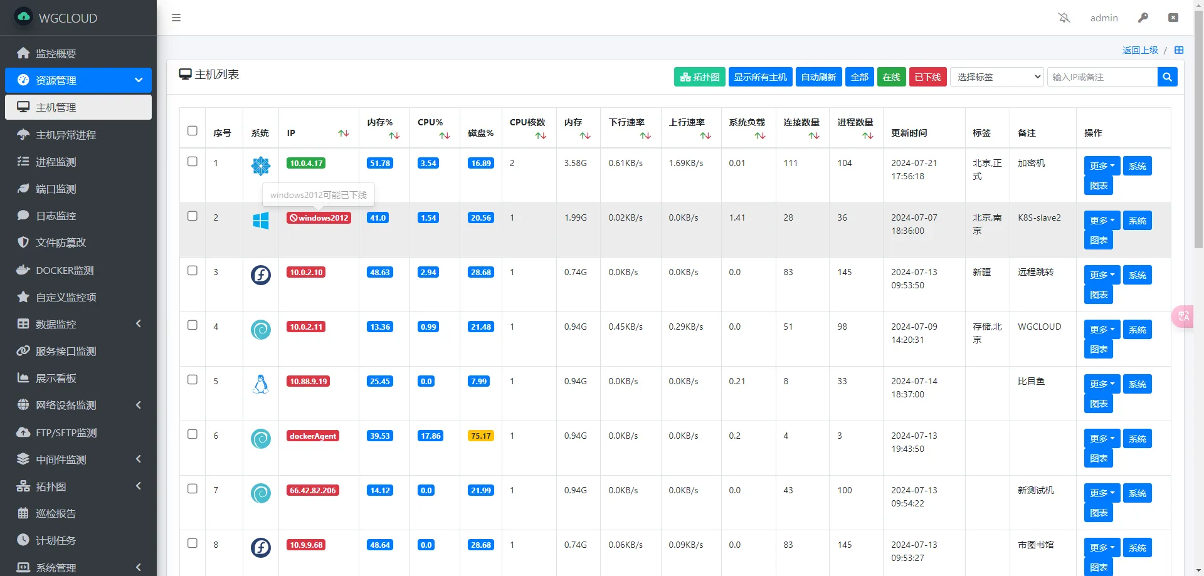Sort by 内存% column arrows
Viewport: 1204px width, 576px height.
(394, 135)
